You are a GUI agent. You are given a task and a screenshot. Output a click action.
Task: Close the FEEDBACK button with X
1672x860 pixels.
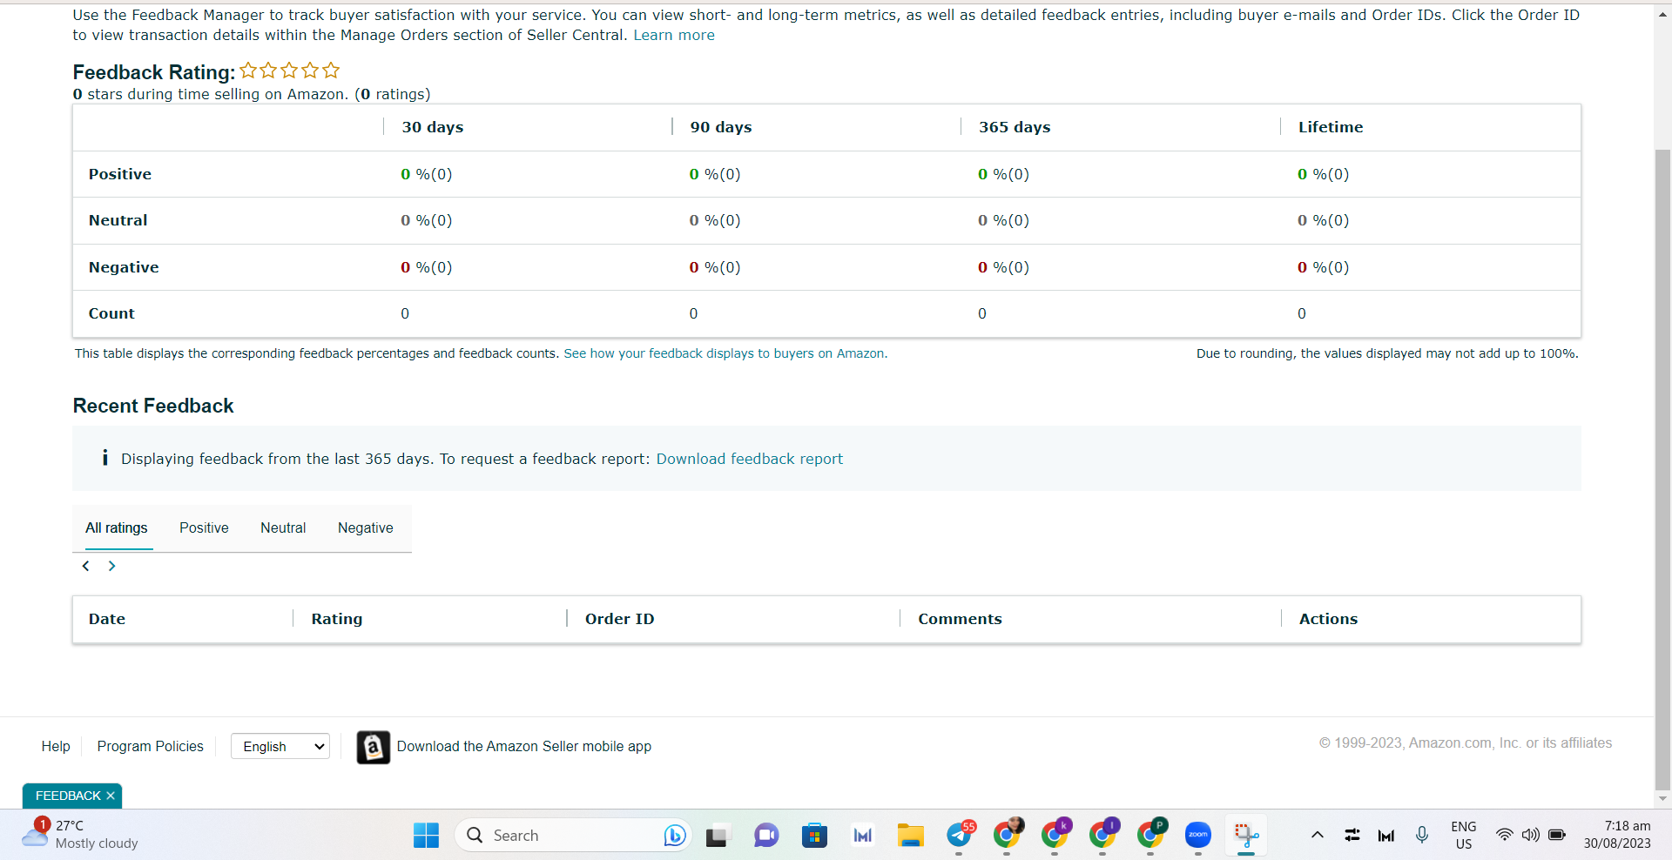pos(111,796)
